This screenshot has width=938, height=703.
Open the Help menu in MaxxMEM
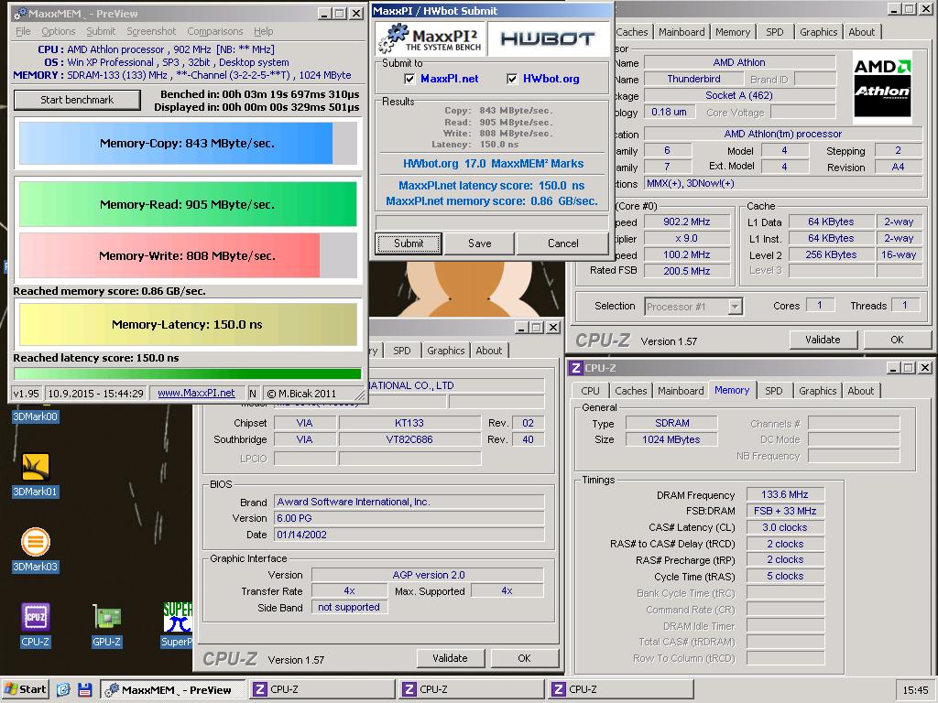pyautogui.click(x=263, y=31)
